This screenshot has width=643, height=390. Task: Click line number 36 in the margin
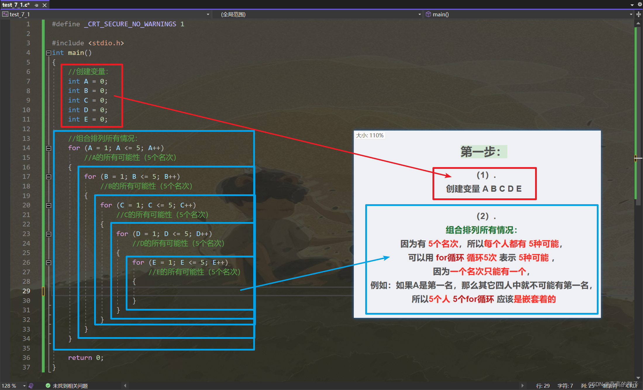coord(26,358)
